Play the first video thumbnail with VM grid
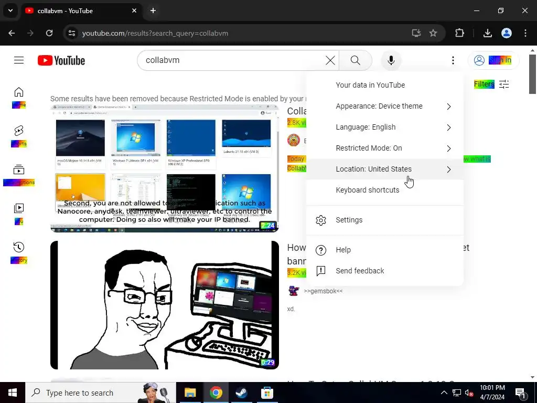The image size is (537, 403). pyautogui.click(x=164, y=168)
